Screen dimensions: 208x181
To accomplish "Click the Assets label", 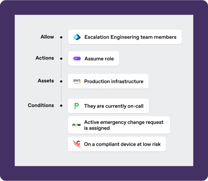I will tap(46, 81).
